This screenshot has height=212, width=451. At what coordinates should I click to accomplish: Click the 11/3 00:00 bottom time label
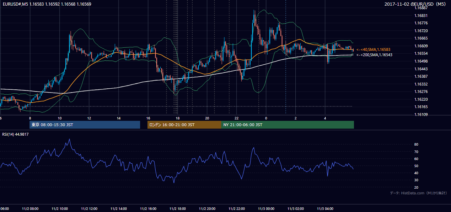(x=266, y=209)
